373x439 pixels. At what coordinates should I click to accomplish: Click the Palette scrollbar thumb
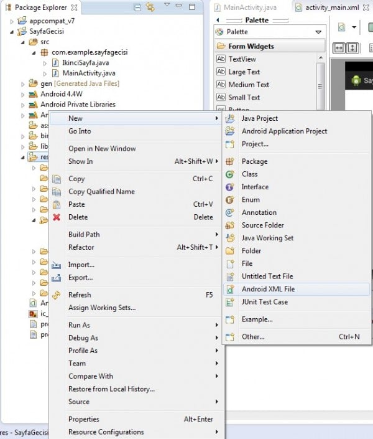coord(320,86)
